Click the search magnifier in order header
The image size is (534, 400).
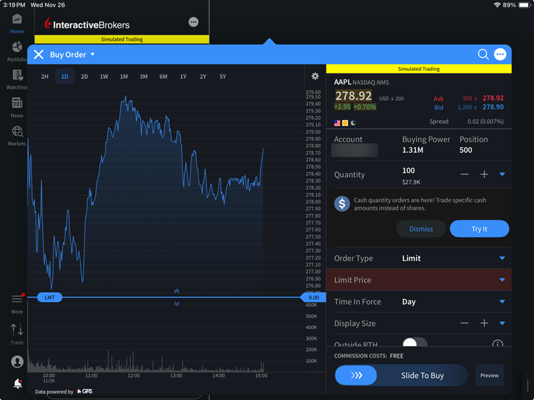[483, 55]
